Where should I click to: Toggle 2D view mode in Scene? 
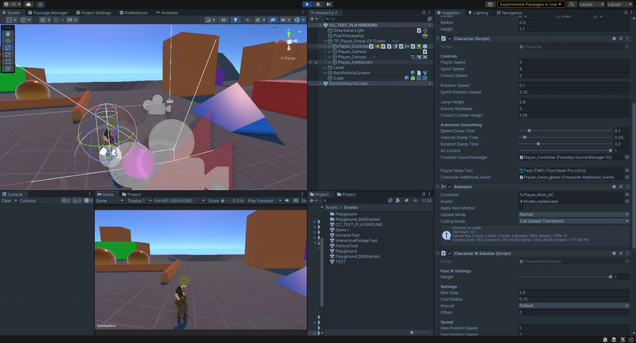point(224,20)
